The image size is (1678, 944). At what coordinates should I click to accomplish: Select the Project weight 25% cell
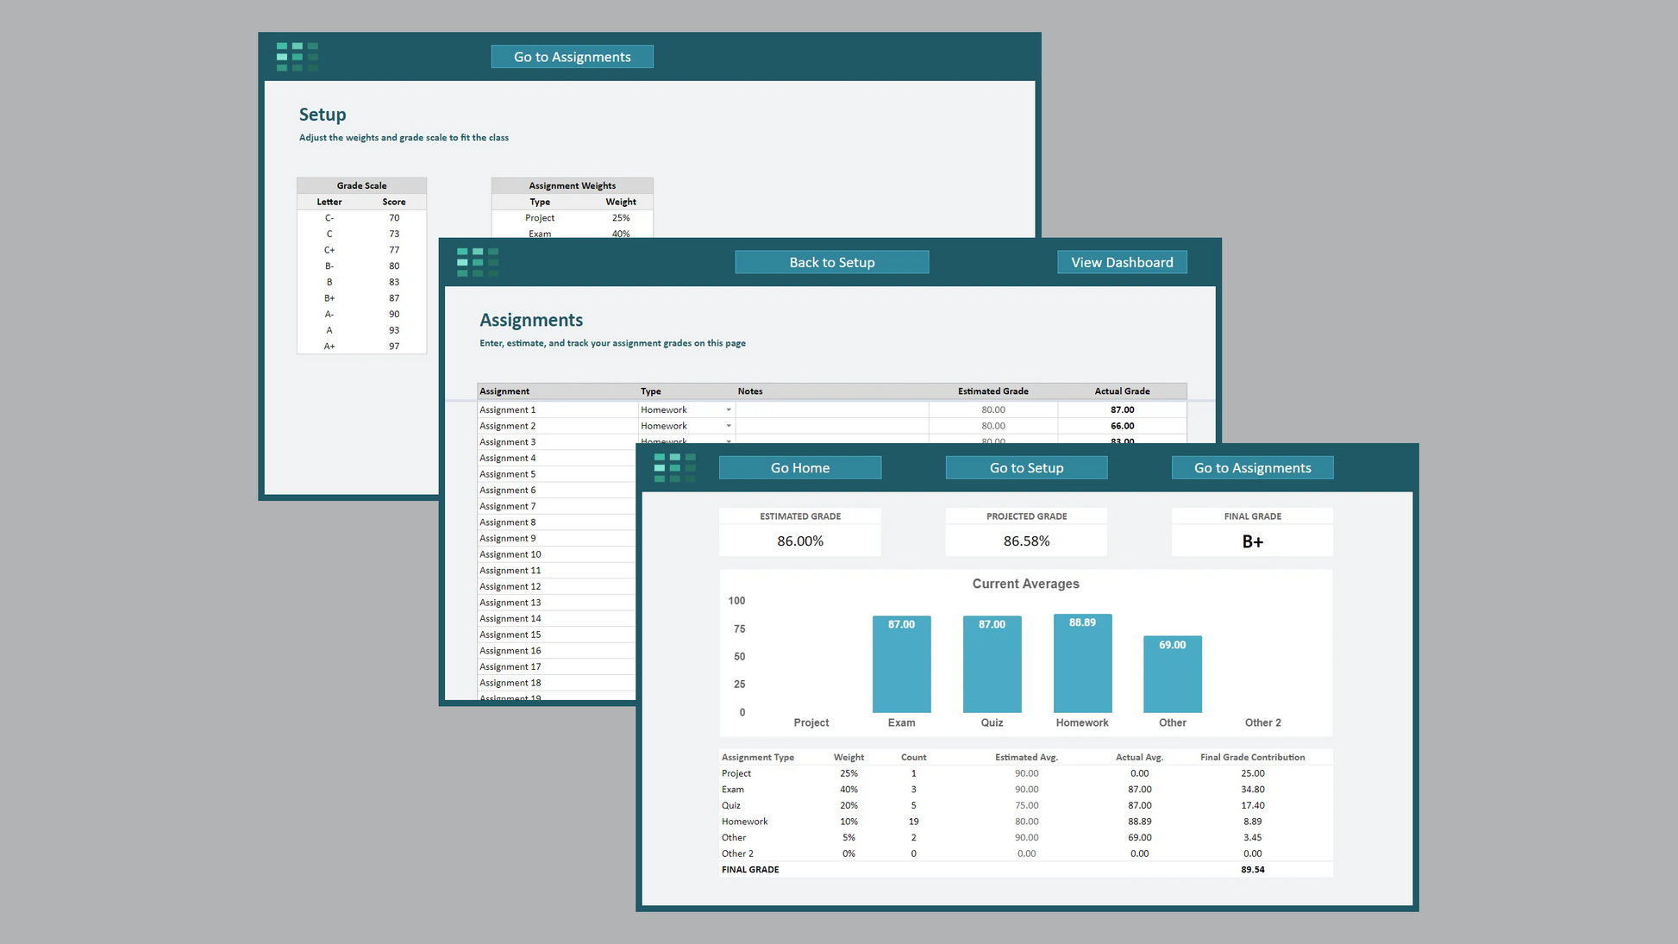pos(621,218)
